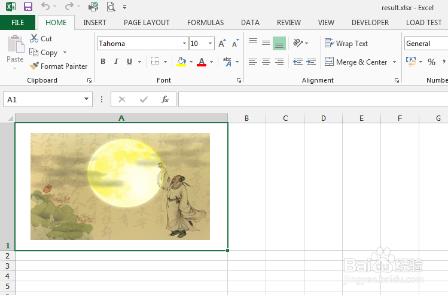
Task: Click the General number format box
Action: pos(426,44)
